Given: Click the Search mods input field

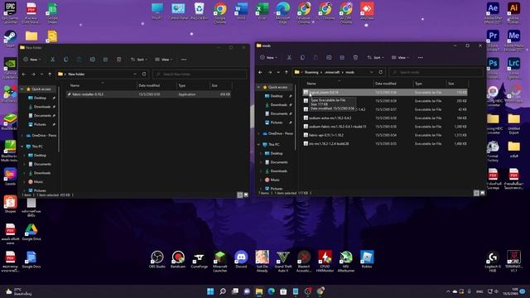Looking at the screenshot, I should (x=436, y=72).
